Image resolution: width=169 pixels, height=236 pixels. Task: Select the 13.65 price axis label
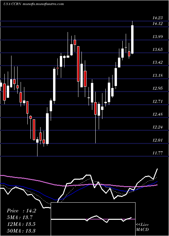click(x=158, y=50)
